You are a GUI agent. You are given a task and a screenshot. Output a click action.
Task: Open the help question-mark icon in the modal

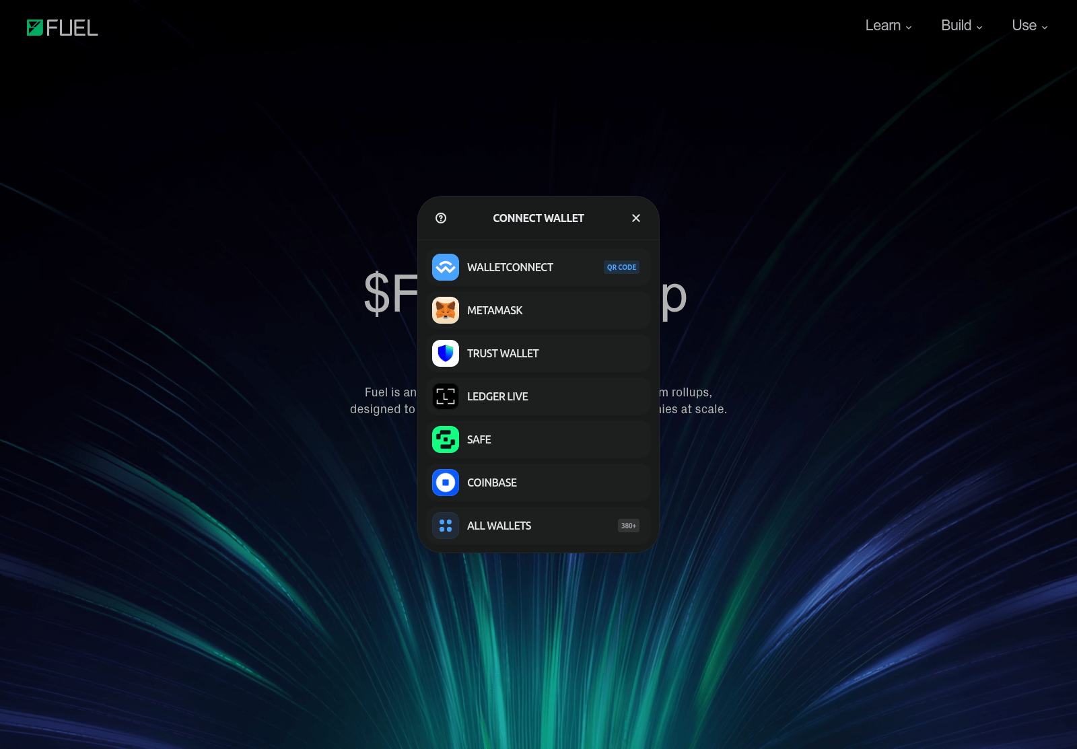click(440, 218)
